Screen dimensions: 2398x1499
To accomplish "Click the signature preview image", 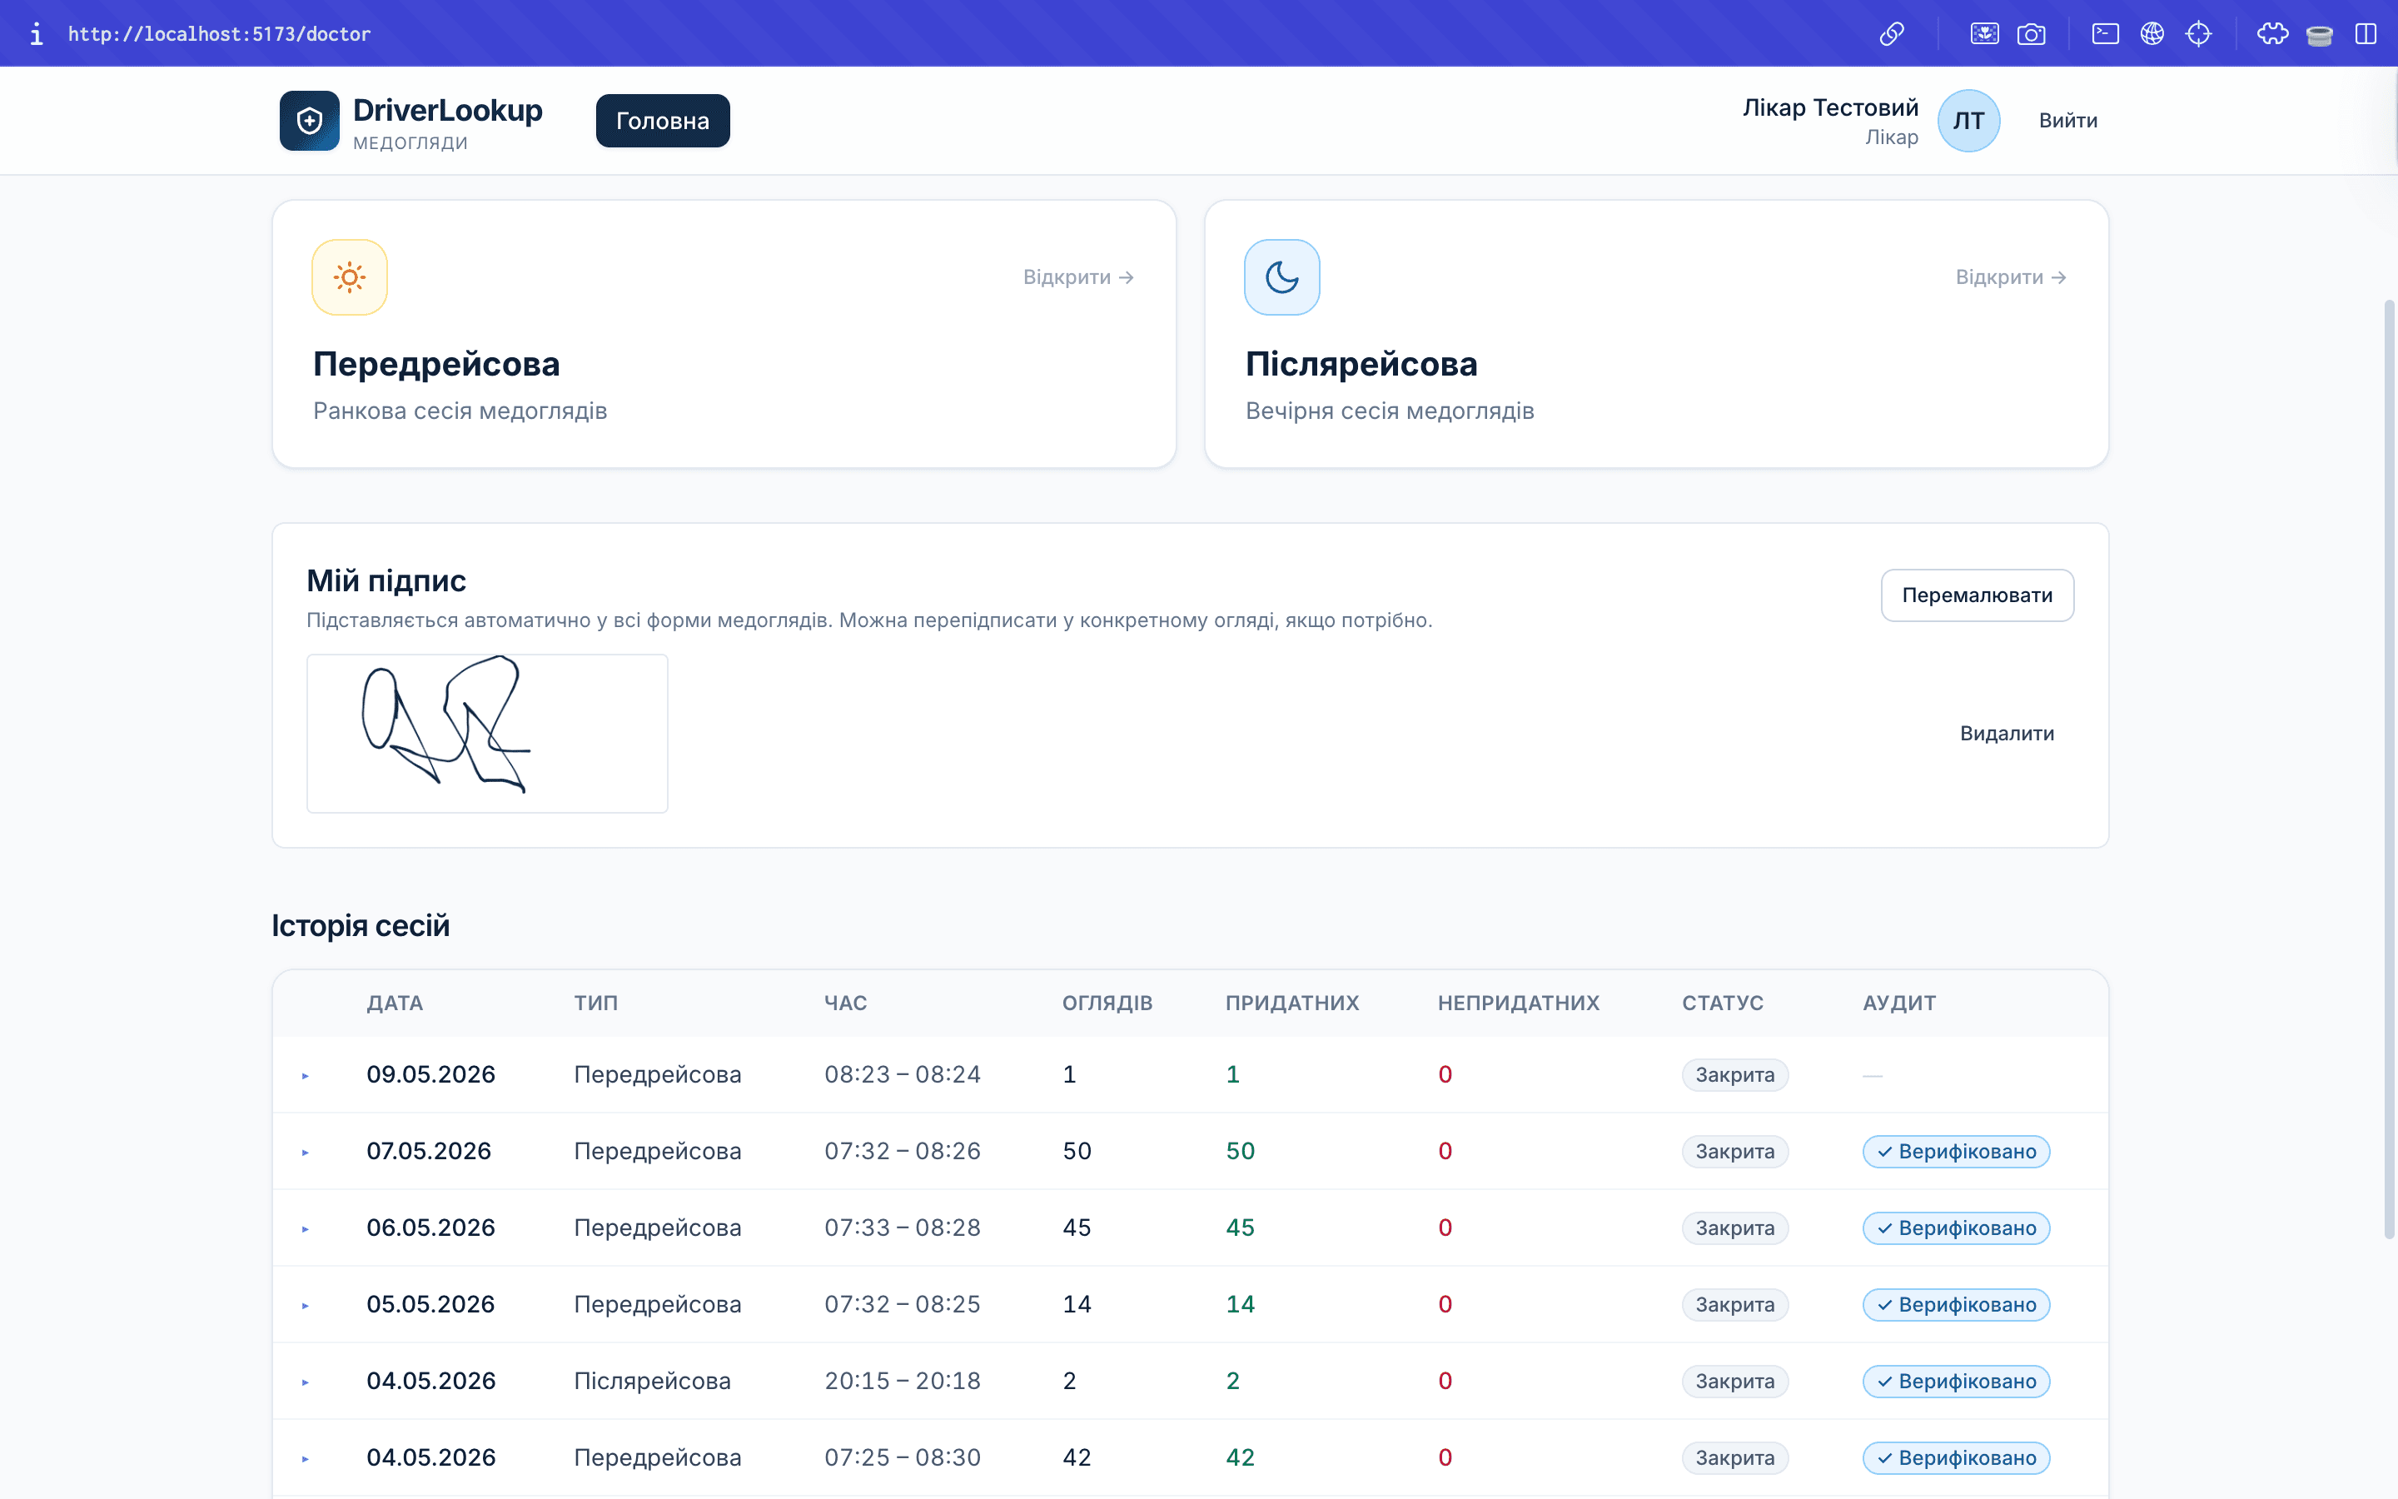I will (x=488, y=734).
